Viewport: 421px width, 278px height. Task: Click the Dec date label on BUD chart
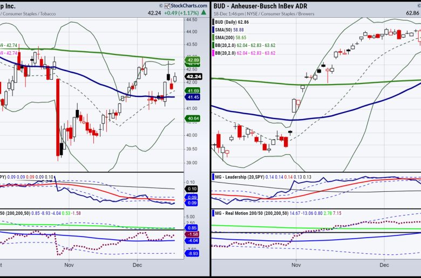click(384, 265)
